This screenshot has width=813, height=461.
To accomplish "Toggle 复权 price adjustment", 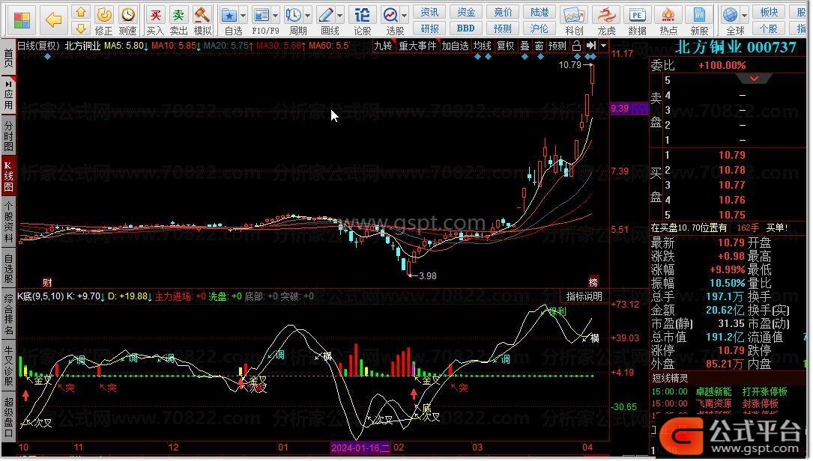I will coord(506,46).
